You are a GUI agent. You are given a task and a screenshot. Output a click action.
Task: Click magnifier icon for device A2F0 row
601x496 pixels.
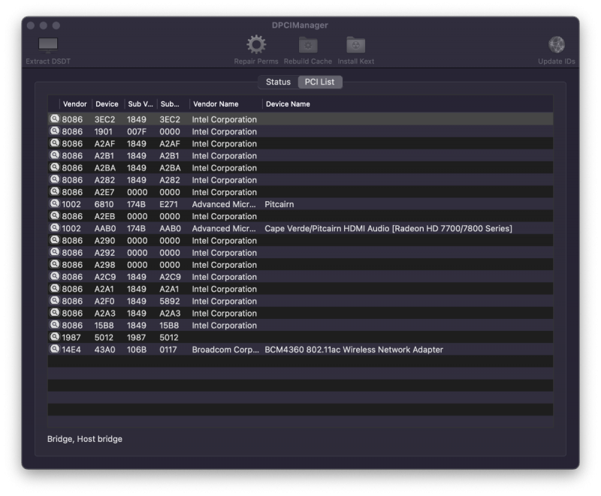pos(55,301)
